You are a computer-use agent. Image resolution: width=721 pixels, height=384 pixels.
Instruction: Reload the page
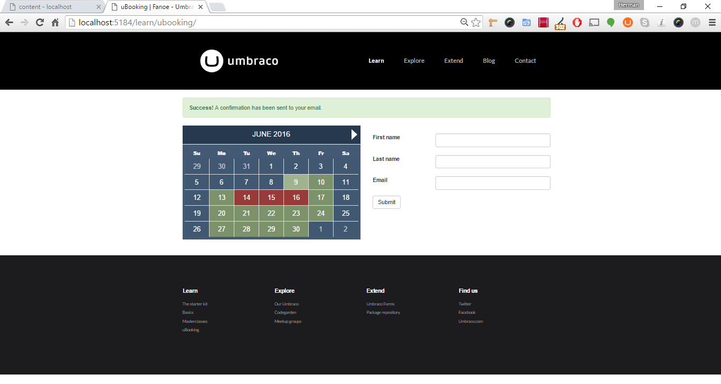point(40,23)
